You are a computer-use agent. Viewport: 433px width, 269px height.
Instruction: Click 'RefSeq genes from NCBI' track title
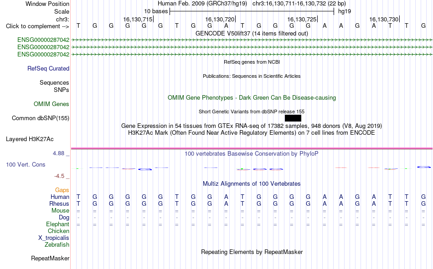(x=252, y=62)
